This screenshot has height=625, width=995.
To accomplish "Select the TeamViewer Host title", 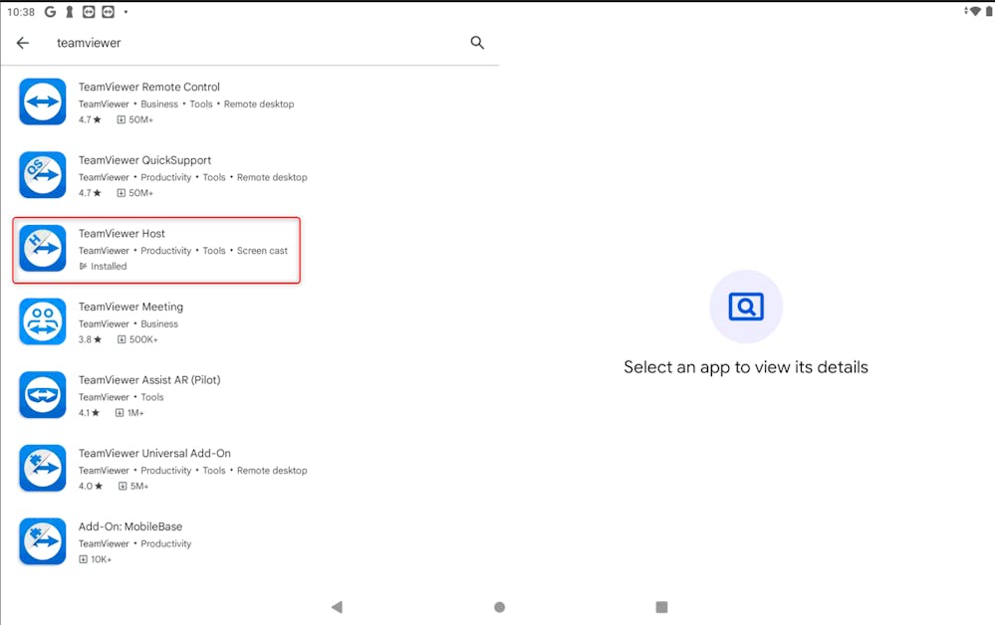I will pyautogui.click(x=122, y=233).
